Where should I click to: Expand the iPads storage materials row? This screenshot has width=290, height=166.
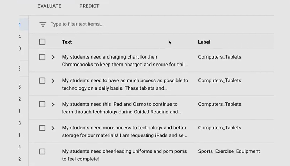coord(53,128)
